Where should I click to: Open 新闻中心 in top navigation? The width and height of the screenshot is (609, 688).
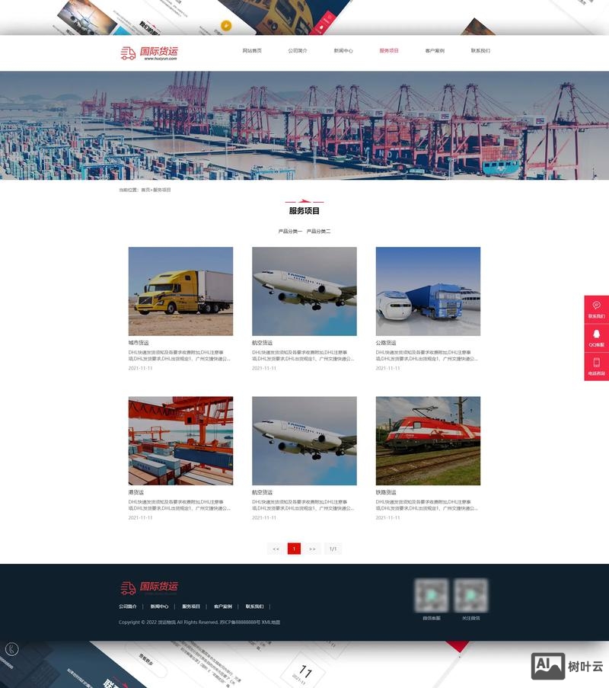tap(343, 51)
